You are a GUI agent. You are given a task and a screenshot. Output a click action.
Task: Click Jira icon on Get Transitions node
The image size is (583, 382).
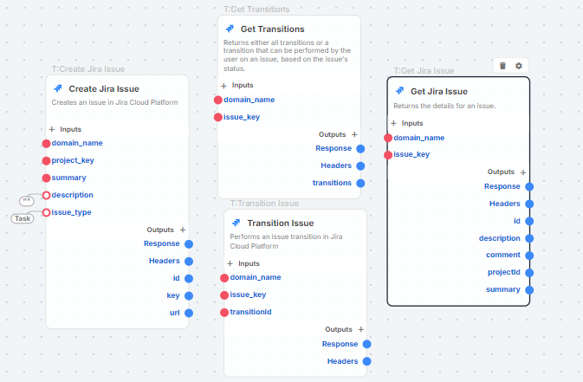(x=230, y=29)
